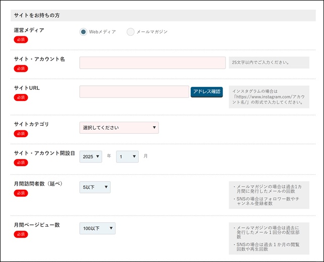Expand the 月間ページビュー数 dropdown showing 100以下

click(x=97, y=229)
